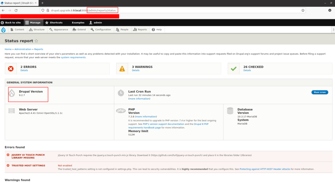Select the Status report browser tab
This screenshot has width=335, height=183.
19,3
